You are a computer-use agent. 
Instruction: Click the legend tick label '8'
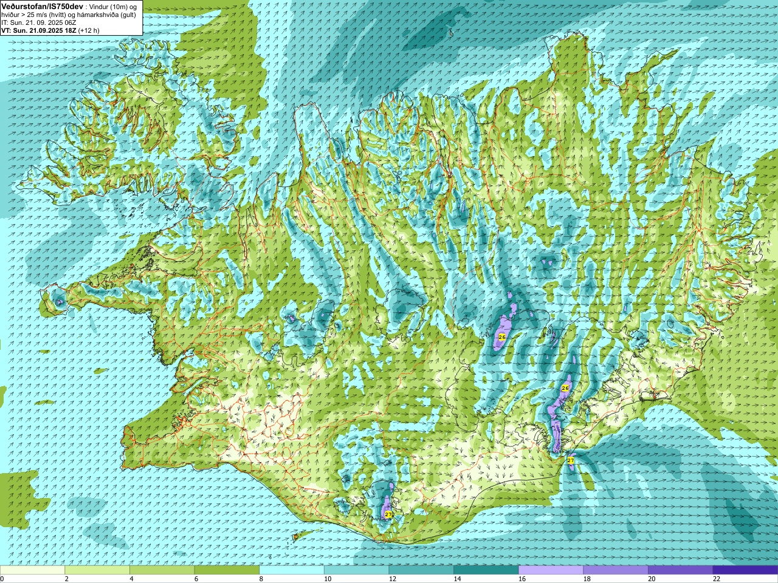tap(261, 579)
